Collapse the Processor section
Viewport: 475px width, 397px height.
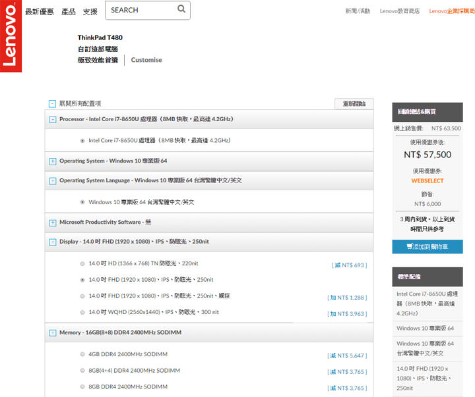[53, 120]
